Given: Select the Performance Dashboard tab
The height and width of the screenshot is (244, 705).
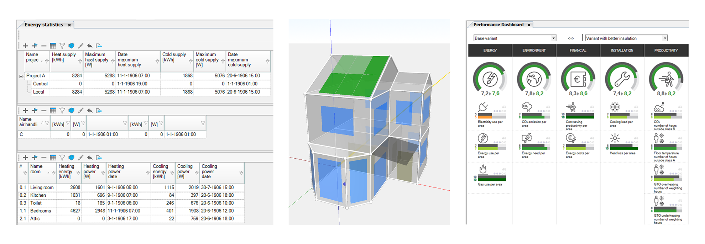Looking at the screenshot, I should click(498, 25).
